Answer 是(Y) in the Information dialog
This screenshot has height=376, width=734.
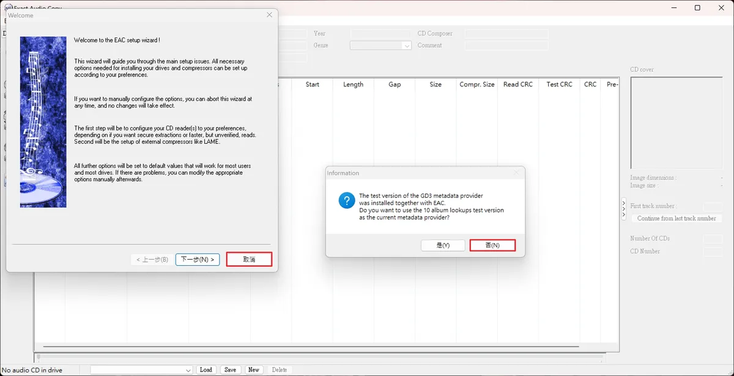(x=443, y=245)
